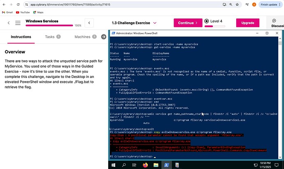284x169 pixels.
Task: Select the Instructions tab
Action: click(x=21, y=37)
